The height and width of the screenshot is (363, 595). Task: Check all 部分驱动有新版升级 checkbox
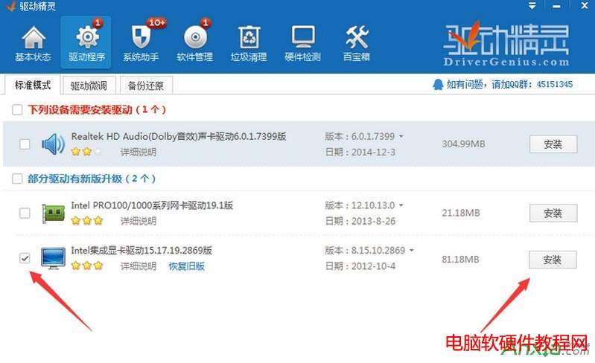[x=17, y=179]
